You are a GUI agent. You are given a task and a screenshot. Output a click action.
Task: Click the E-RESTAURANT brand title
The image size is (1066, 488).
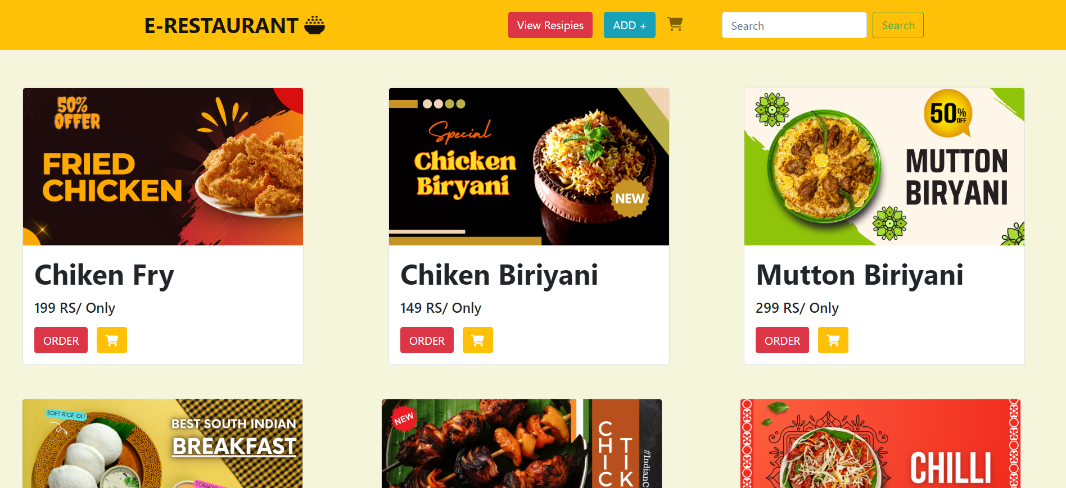(221, 26)
